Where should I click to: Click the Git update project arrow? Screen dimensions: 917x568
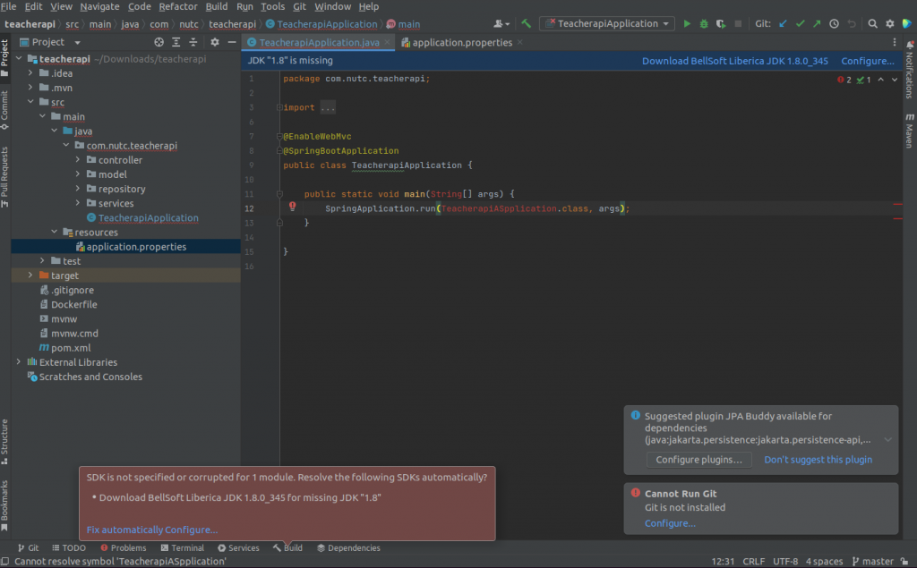tap(784, 24)
